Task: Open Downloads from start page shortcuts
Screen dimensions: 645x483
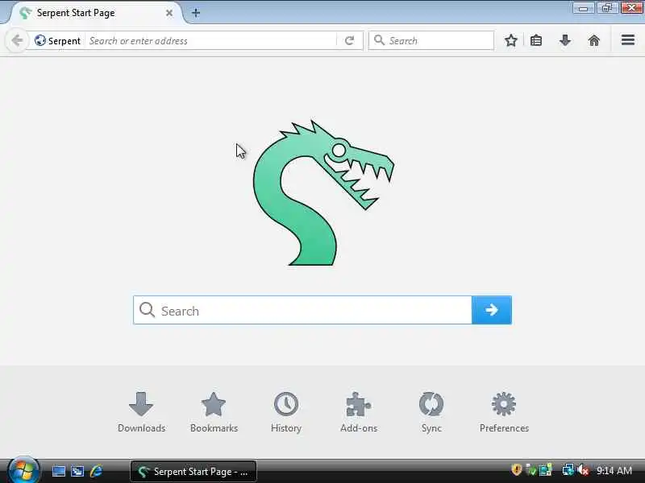Action: (141, 412)
